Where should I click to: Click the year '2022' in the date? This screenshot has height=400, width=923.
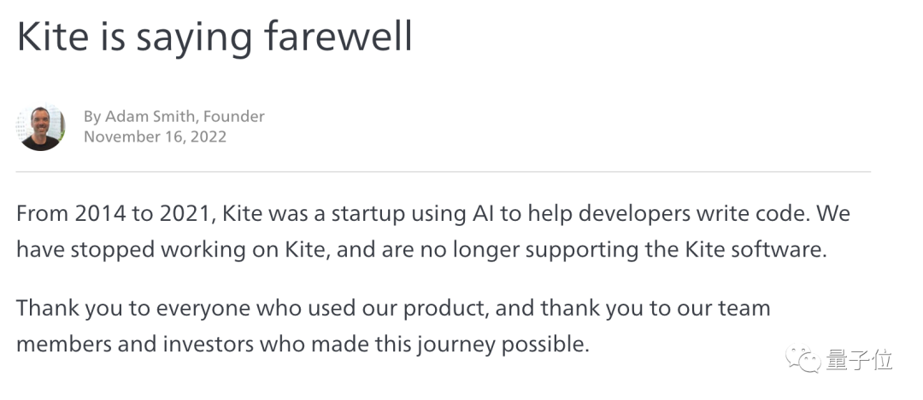tap(207, 136)
